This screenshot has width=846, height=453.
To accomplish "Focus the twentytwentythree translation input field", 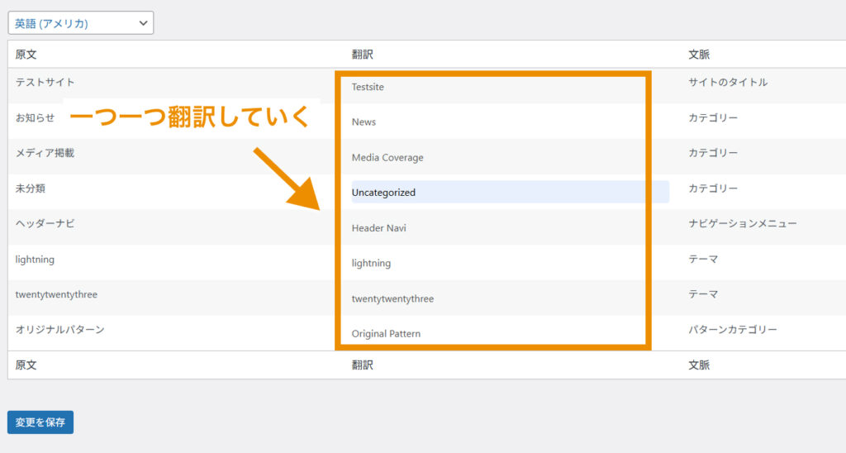I will 496,298.
